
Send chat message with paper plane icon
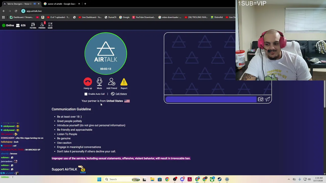click(267, 99)
